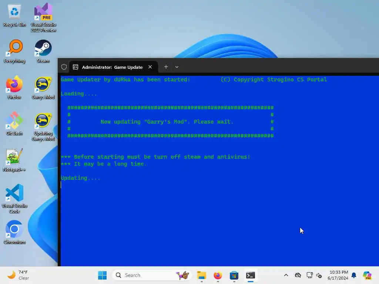The image size is (379, 284).
Task: Open Firefox from the taskbar
Action: click(x=218, y=275)
